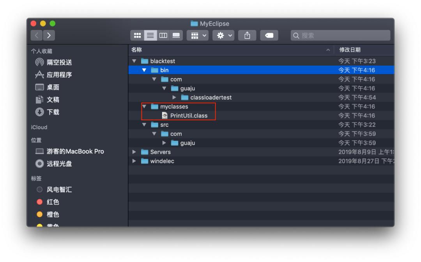The height and width of the screenshot is (262, 421).
Task: Click the bin folder icon
Action: tap(154, 70)
